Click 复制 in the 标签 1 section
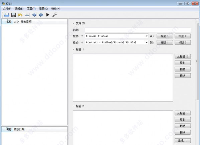Screen dimensions: 200x145 (x=183, y=63)
